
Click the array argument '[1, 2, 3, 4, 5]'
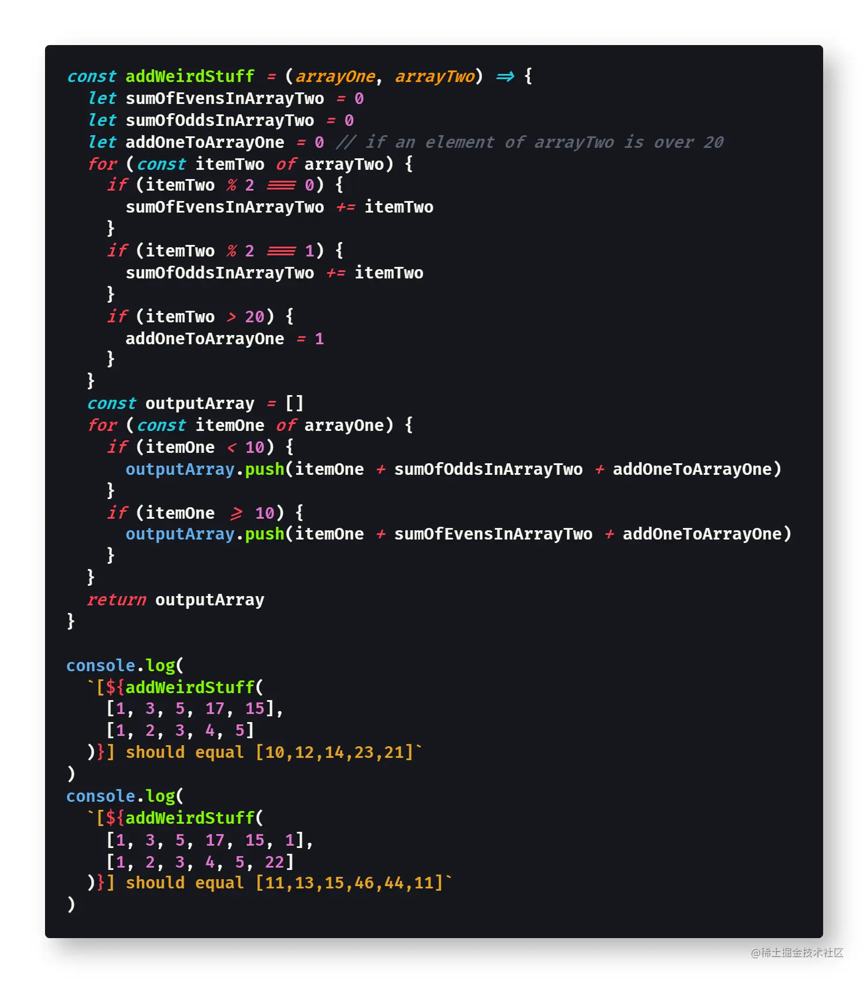coord(180,730)
